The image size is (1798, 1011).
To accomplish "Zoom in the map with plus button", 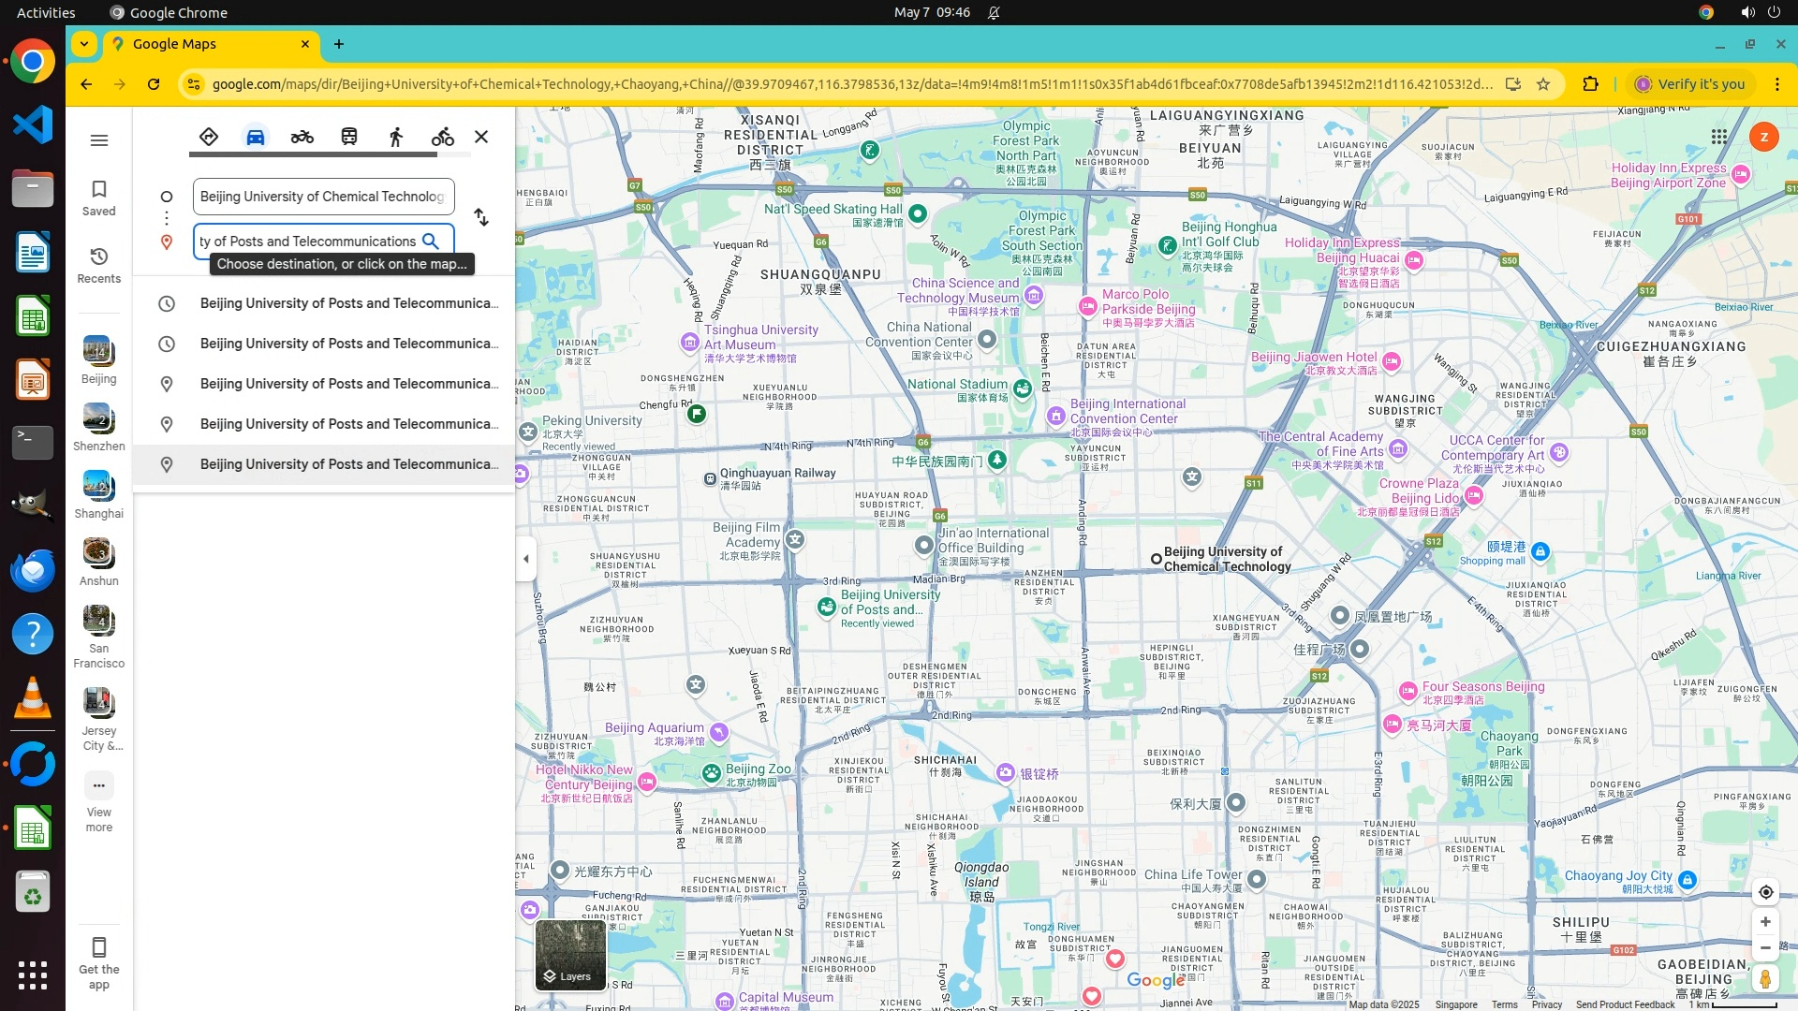I will (1765, 922).
